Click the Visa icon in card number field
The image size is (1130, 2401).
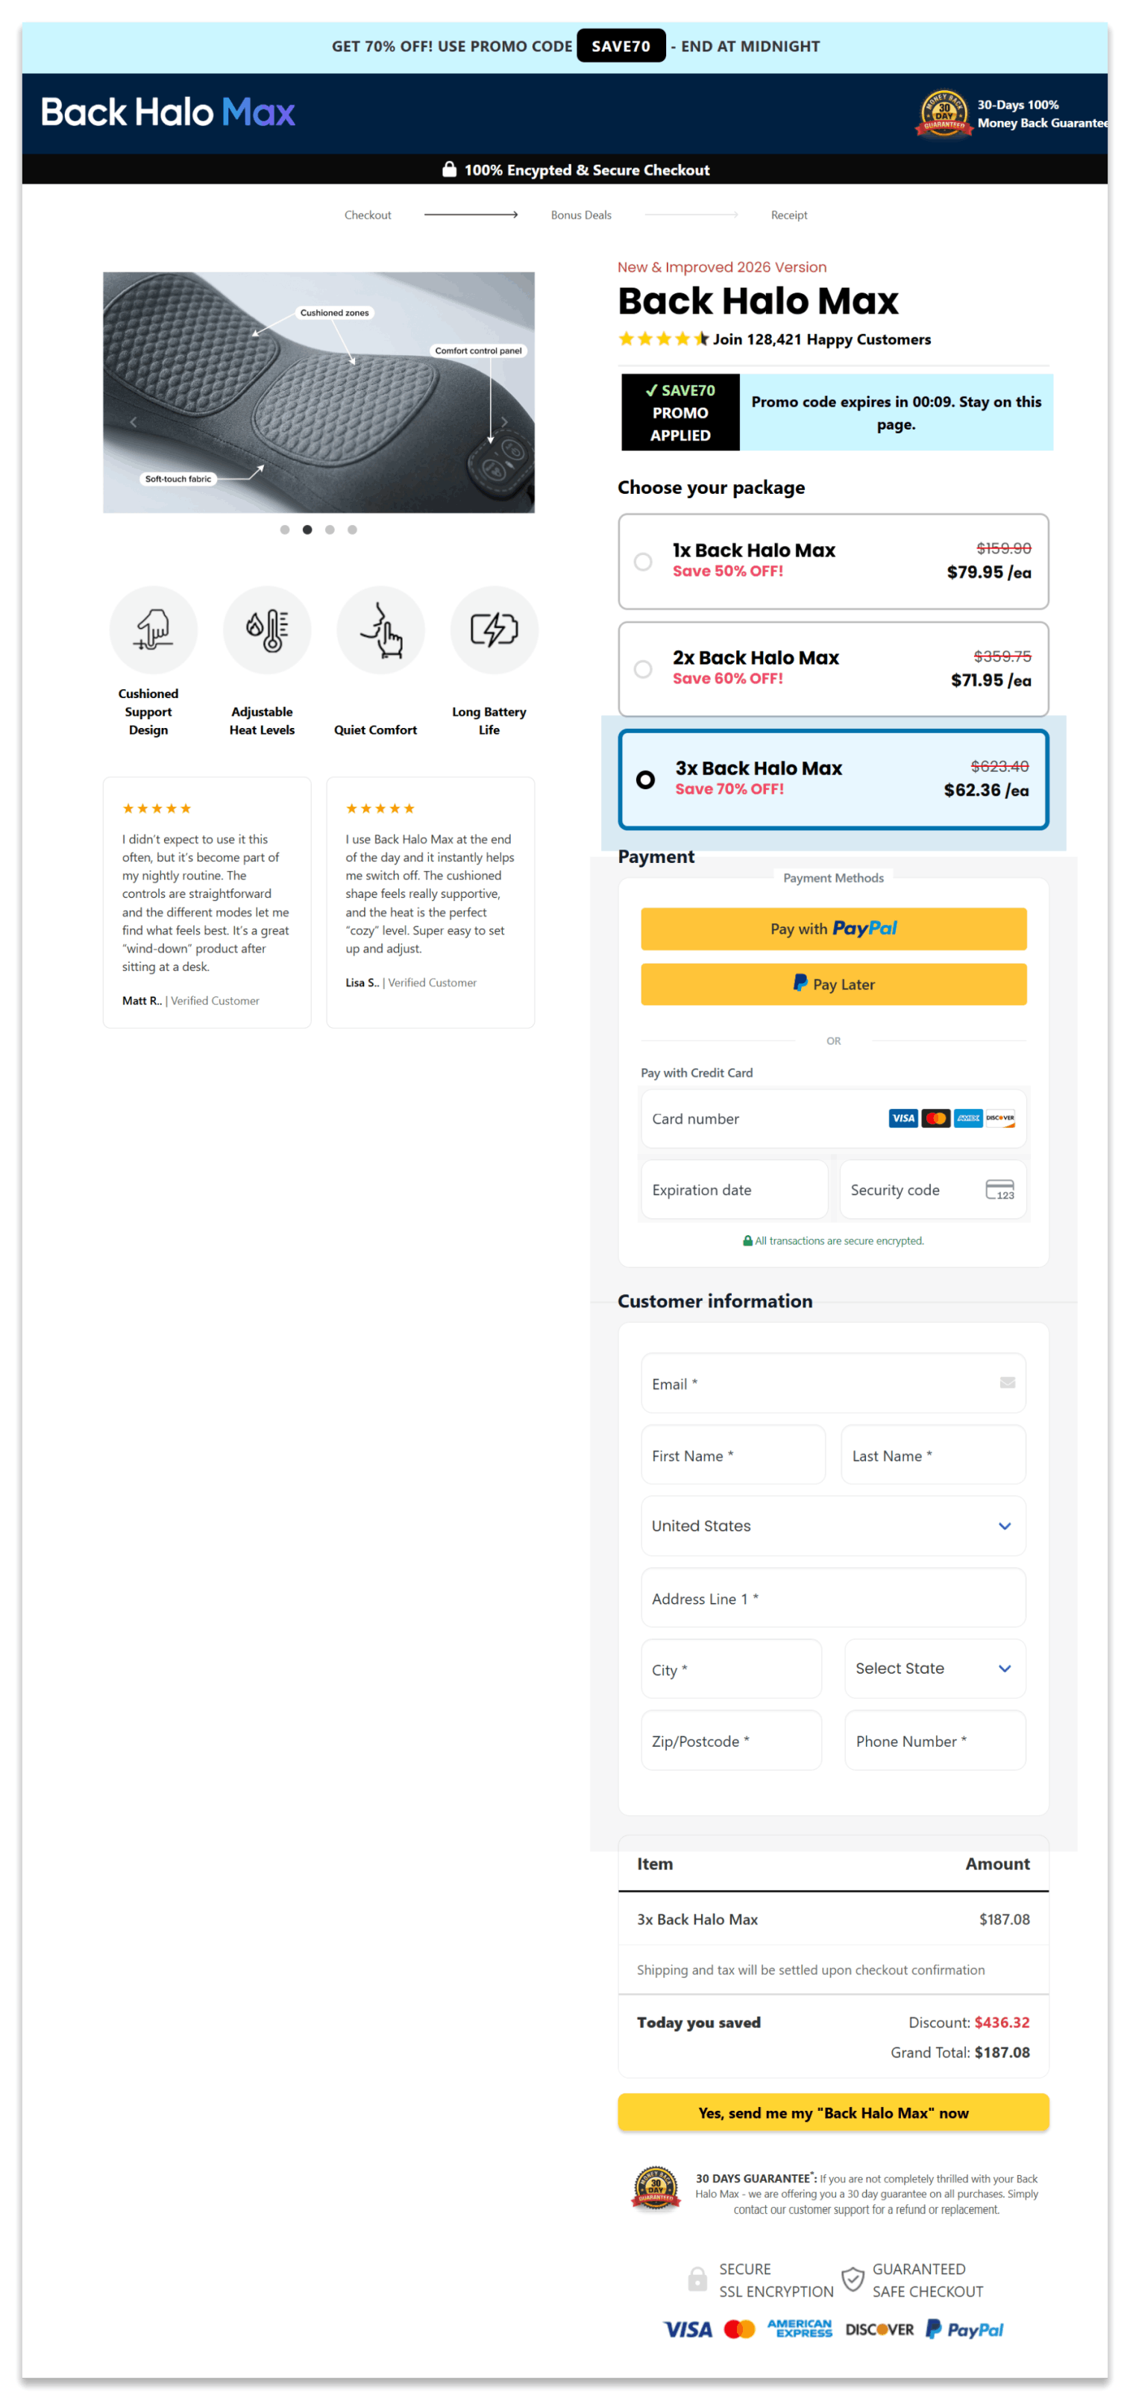click(903, 1119)
